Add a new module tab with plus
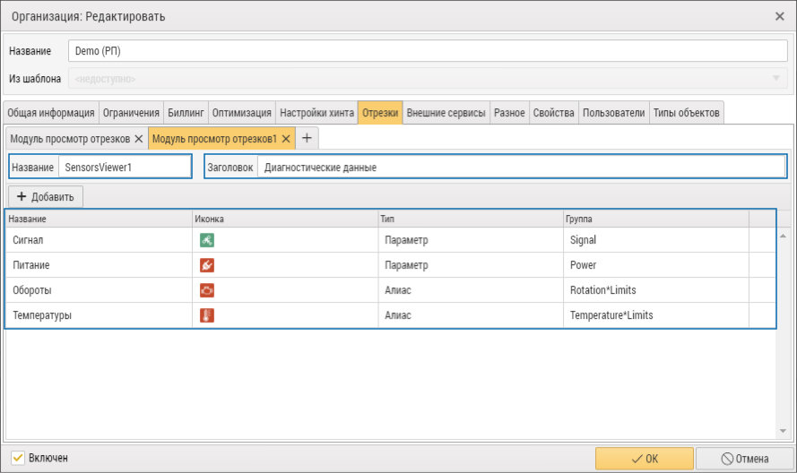This screenshot has height=473, width=797. pos(307,138)
